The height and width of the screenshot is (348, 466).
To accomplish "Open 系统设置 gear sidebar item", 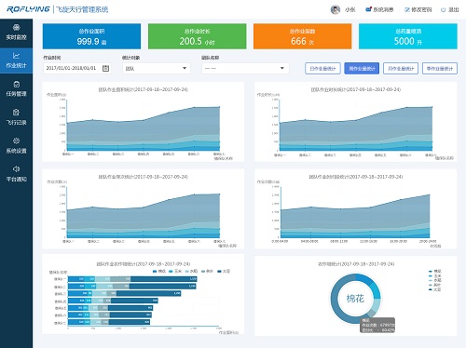I will coord(16,146).
